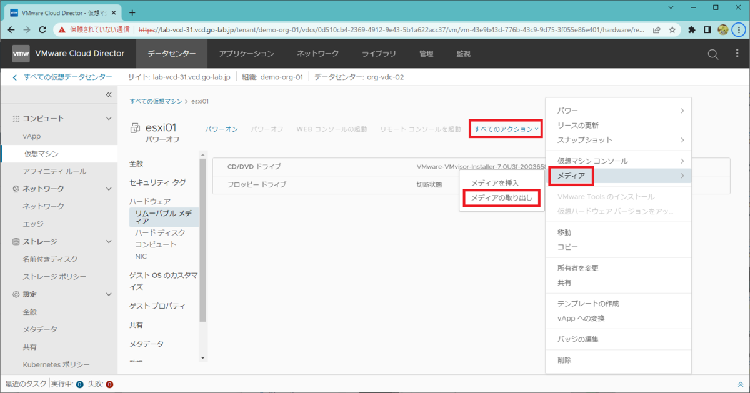The height and width of the screenshot is (393, 750).
Task: Expand the 仮想マシン コンソール submenu
Action: (x=619, y=161)
